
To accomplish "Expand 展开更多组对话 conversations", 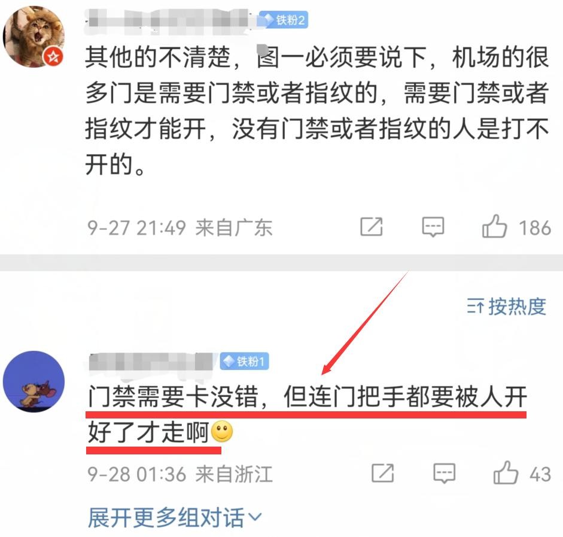I will [x=175, y=517].
